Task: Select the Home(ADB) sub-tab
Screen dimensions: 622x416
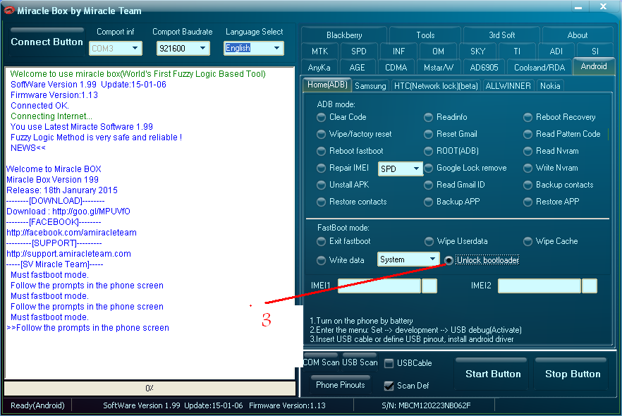Action: 327,85
